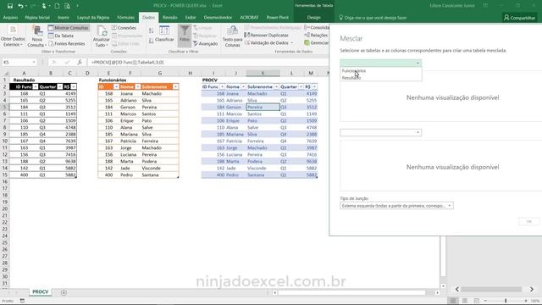Click the select-all corner of the sheet

click(x=5, y=73)
